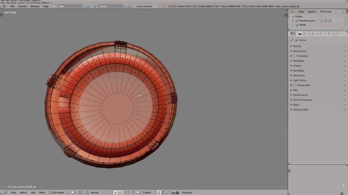This screenshot has height=195, width=348.
Task: Enable the Freestyle checkbox
Action: pos(295,56)
